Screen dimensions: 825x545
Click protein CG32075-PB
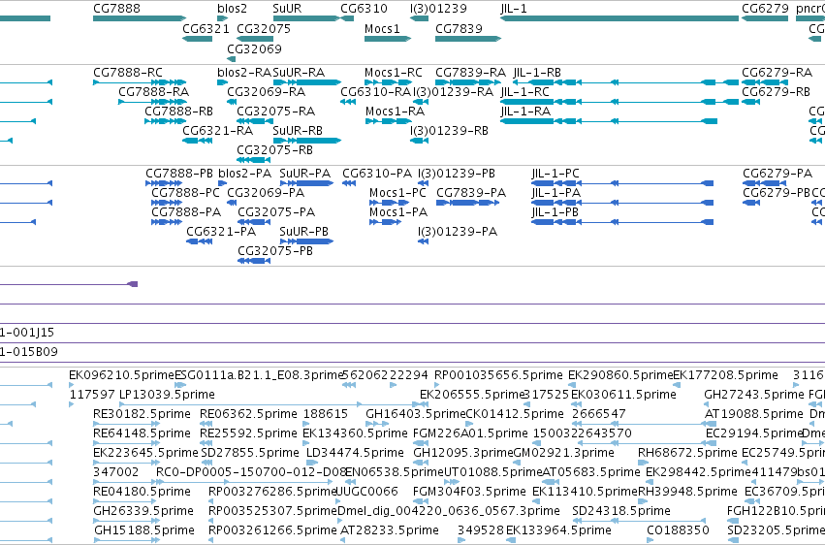tap(254, 261)
